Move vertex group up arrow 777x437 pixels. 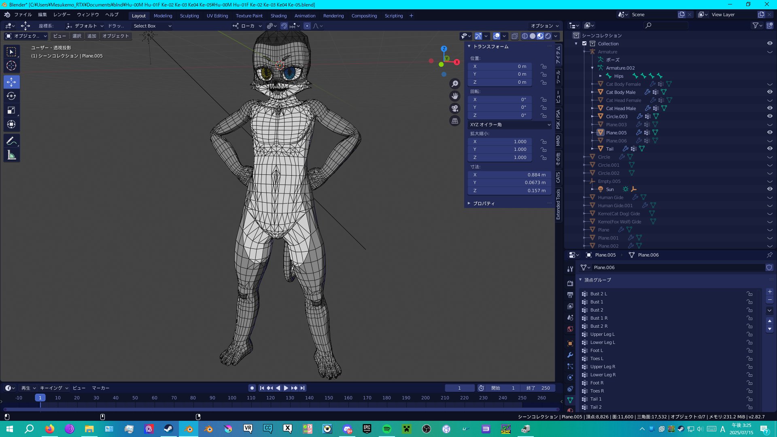pos(770,321)
